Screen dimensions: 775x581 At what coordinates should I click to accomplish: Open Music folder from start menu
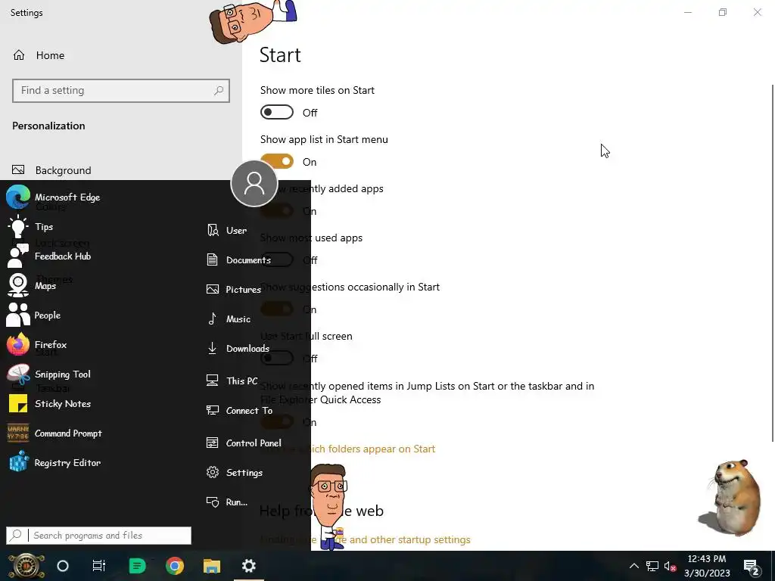pos(229,319)
